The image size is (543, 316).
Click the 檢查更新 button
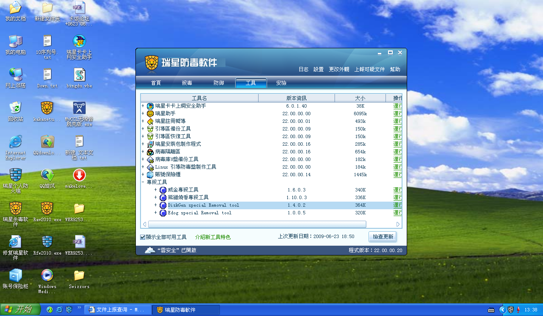(x=383, y=237)
